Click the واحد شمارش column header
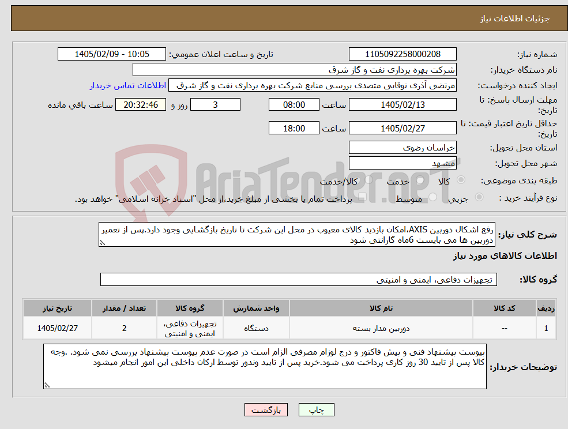 (x=256, y=308)
